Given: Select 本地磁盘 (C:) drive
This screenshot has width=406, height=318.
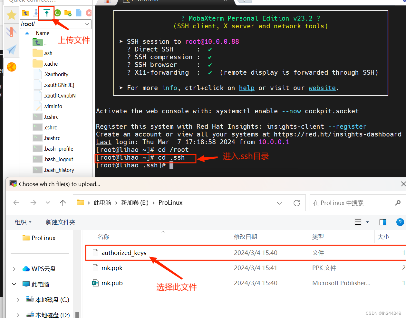Looking at the screenshot, I should 48,300.
